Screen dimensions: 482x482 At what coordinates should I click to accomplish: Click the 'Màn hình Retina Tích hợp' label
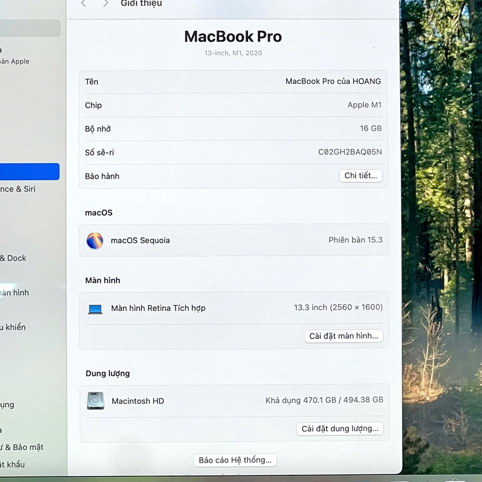point(158,308)
